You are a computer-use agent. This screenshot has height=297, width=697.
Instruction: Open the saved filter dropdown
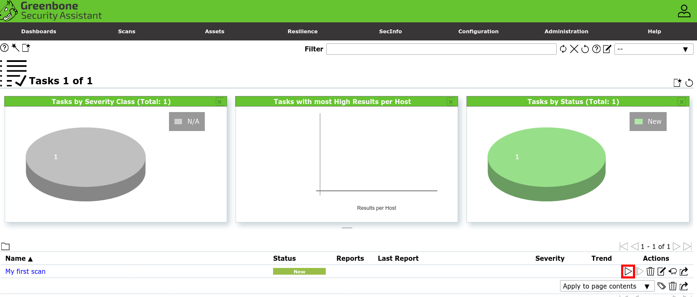pyautogui.click(x=653, y=49)
